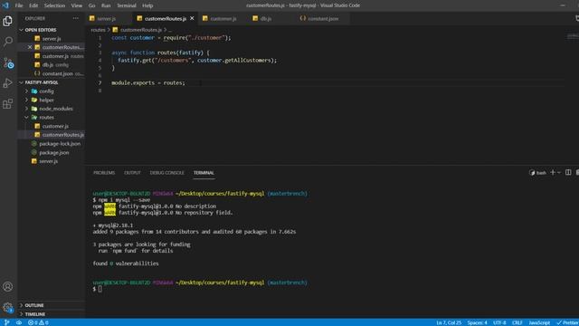The image size is (579, 326).
Task: Close customerRoutes.js in Open Editors list
Action: 30,47
